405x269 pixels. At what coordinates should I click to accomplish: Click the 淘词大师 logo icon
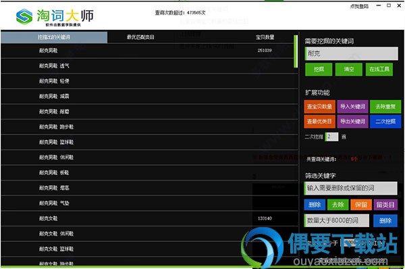[x=24, y=16]
